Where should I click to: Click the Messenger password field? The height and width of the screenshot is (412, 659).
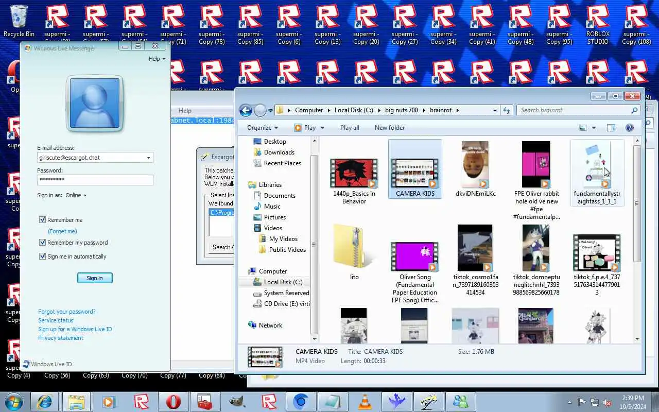pyautogui.click(x=95, y=180)
